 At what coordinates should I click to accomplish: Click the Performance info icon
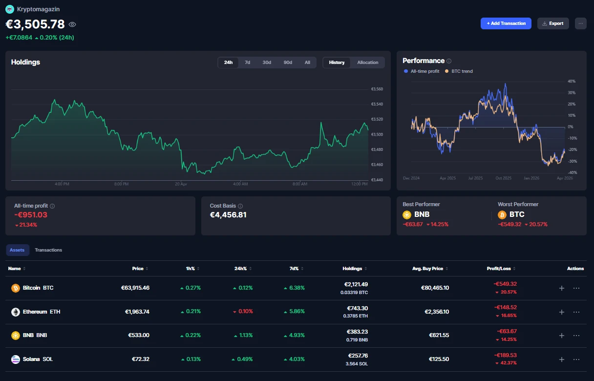pyautogui.click(x=449, y=61)
